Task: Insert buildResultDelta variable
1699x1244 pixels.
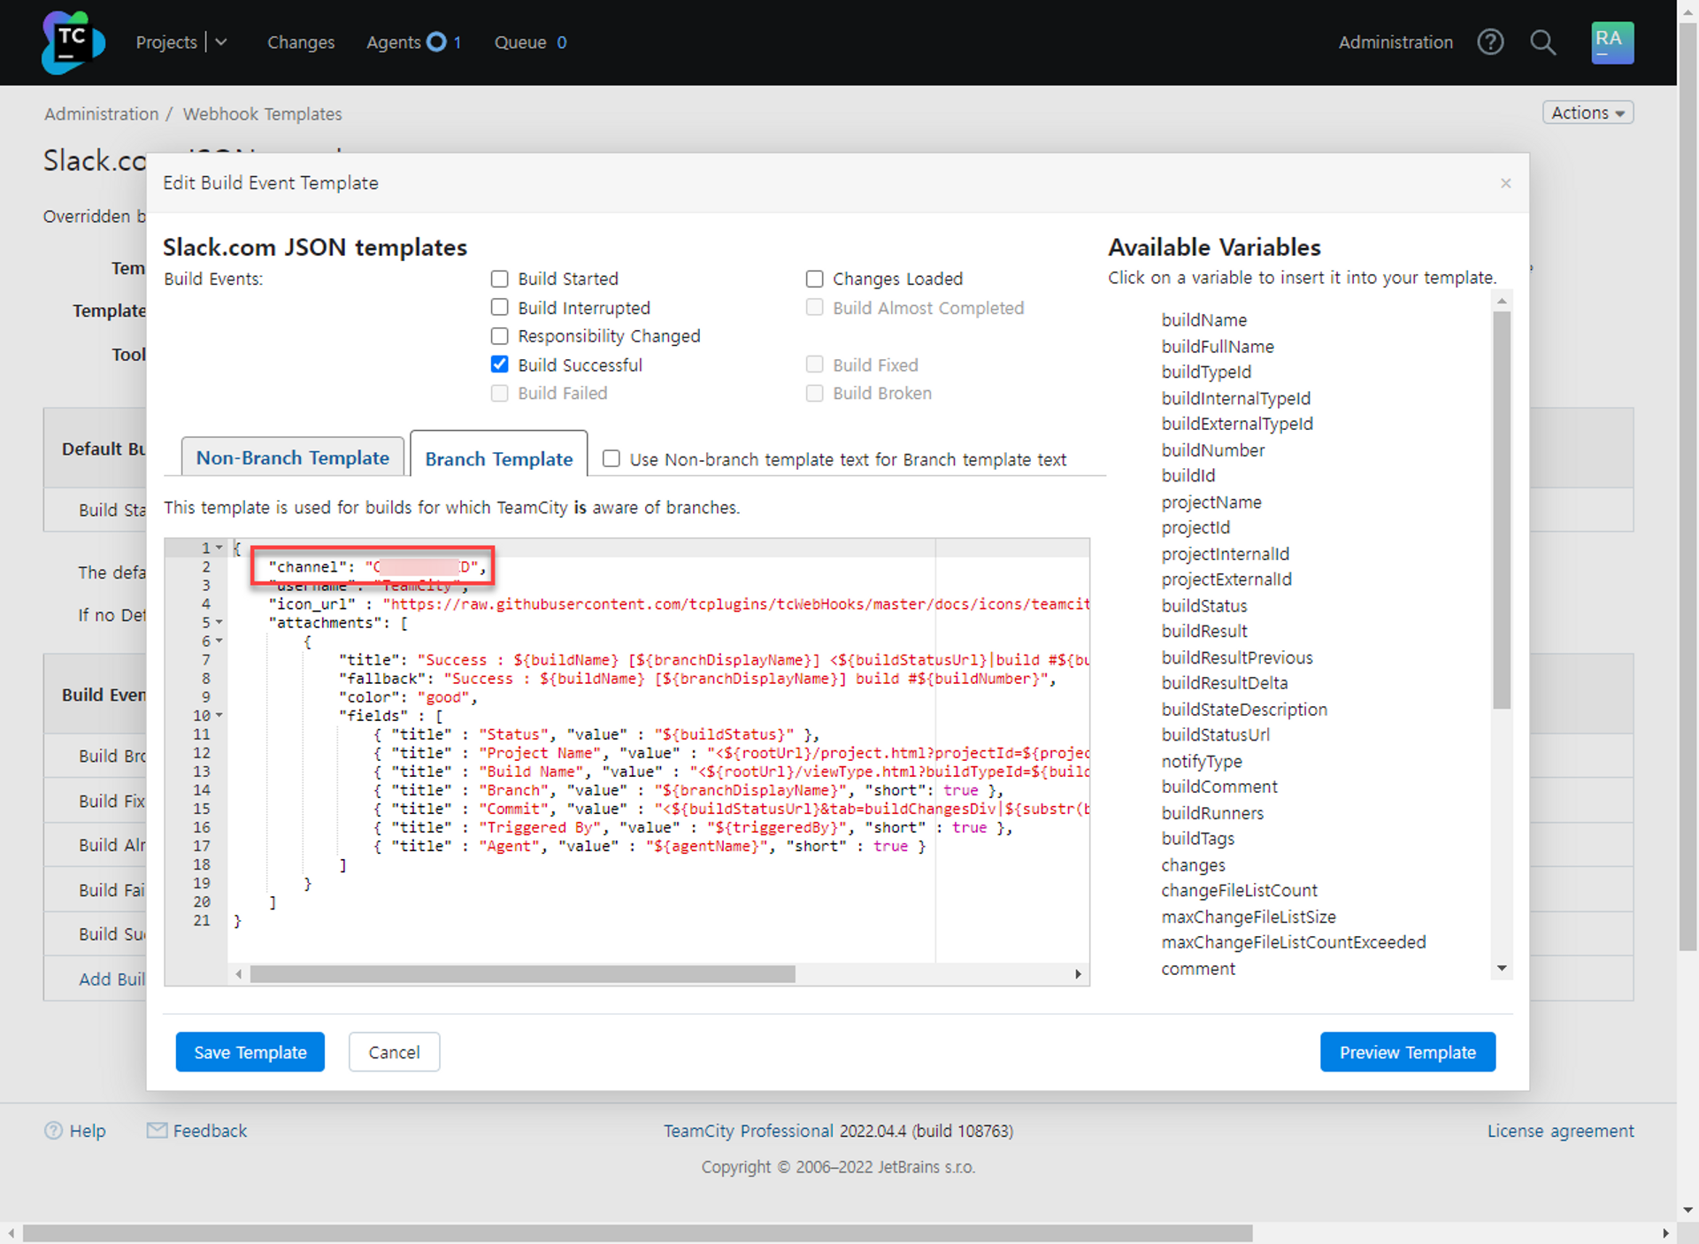Action: tap(1224, 682)
